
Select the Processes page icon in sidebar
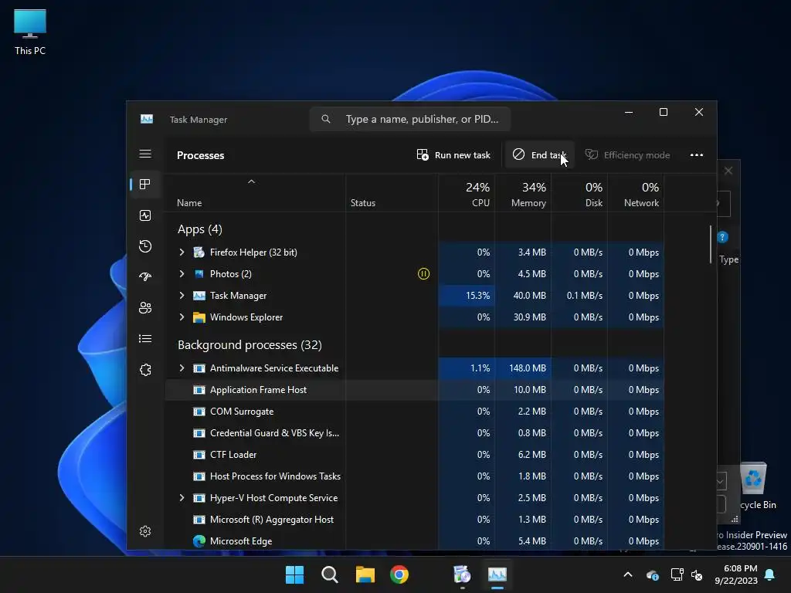tap(145, 185)
